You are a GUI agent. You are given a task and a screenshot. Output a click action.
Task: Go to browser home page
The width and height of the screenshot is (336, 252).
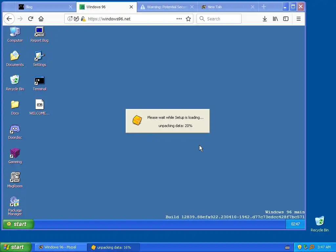[41, 19]
